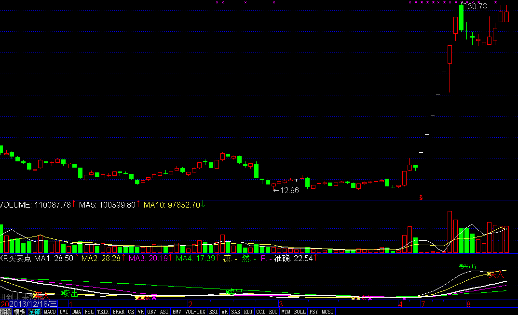The image size is (518, 315).
Task: Click the KR买卖点 indicator title
Action: 16,259
